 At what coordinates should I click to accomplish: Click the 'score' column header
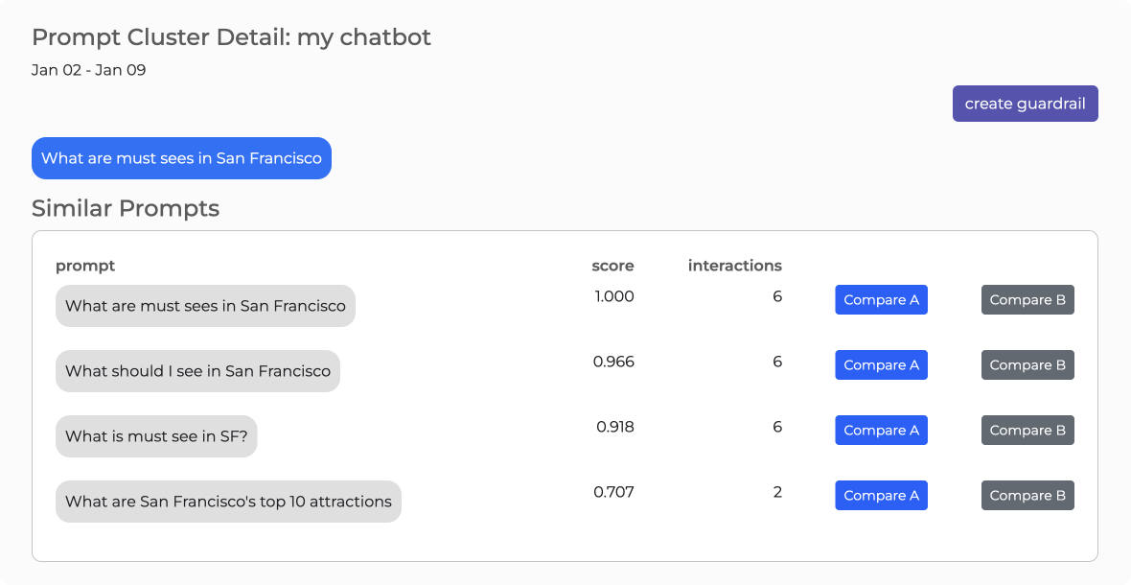pyautogui.click(x=612, y=266)
